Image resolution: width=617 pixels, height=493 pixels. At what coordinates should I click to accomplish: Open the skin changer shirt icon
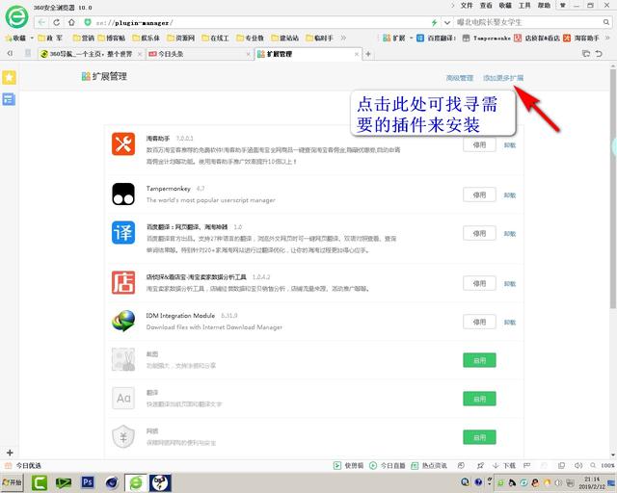pyautogui.click(x=563, y=6)
